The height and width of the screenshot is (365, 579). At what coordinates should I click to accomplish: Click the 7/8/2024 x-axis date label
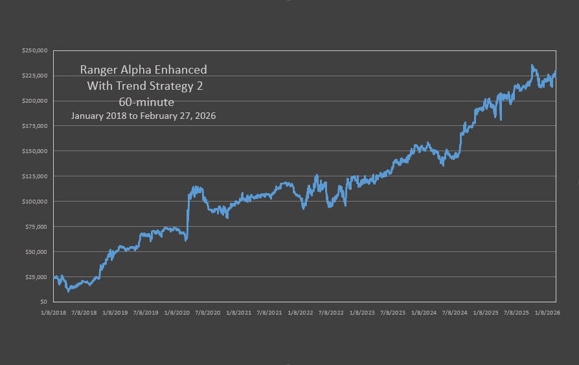(x=455, y=313)
